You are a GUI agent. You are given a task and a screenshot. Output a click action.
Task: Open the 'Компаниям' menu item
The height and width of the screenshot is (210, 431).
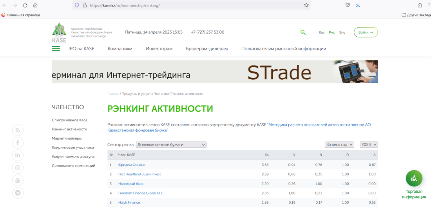click(120, 49)
